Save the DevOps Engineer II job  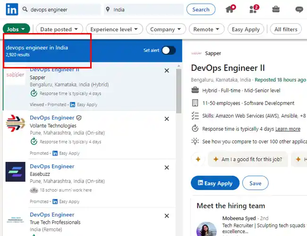256,183
